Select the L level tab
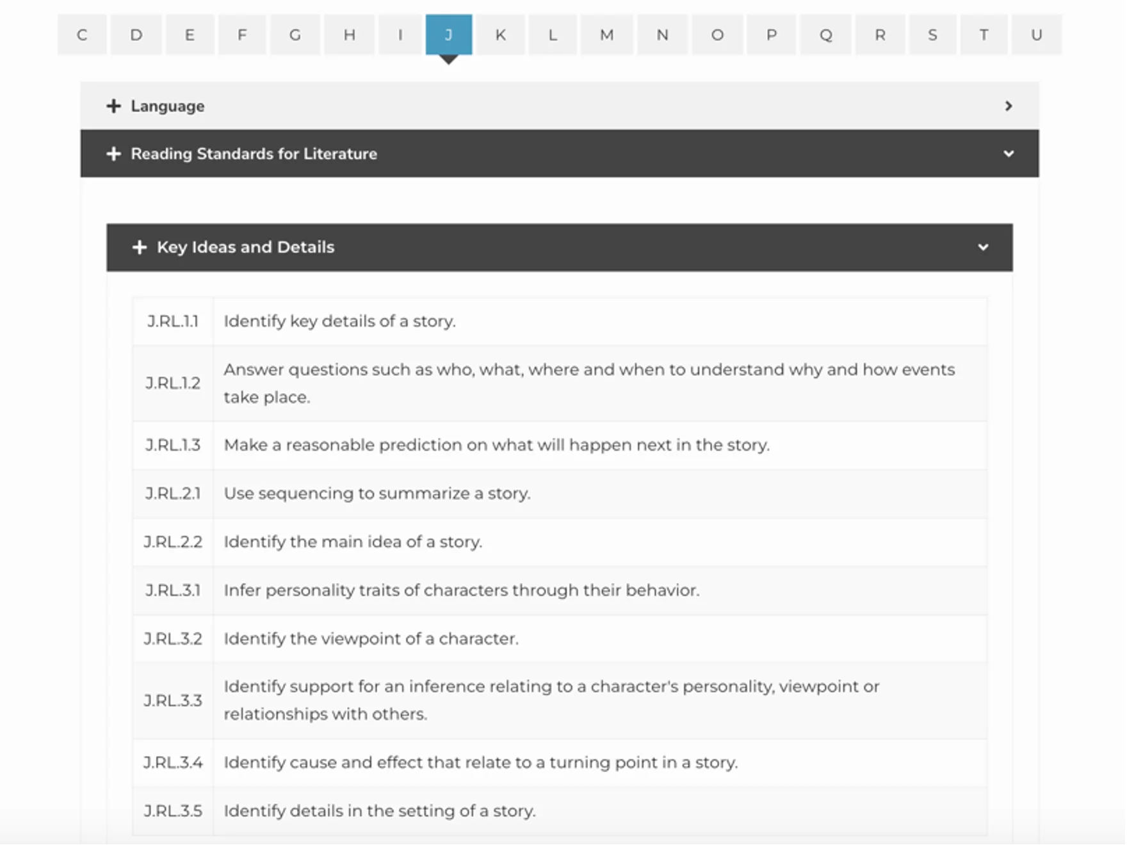Screen dimensions: 1127x845 [x=553, y=35]
